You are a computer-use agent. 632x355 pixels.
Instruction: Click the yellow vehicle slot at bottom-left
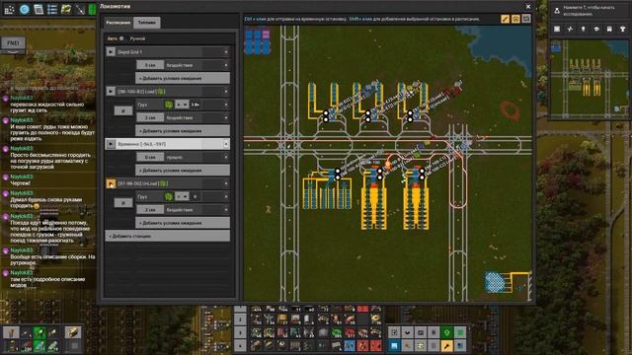click(x=72, y=332)
